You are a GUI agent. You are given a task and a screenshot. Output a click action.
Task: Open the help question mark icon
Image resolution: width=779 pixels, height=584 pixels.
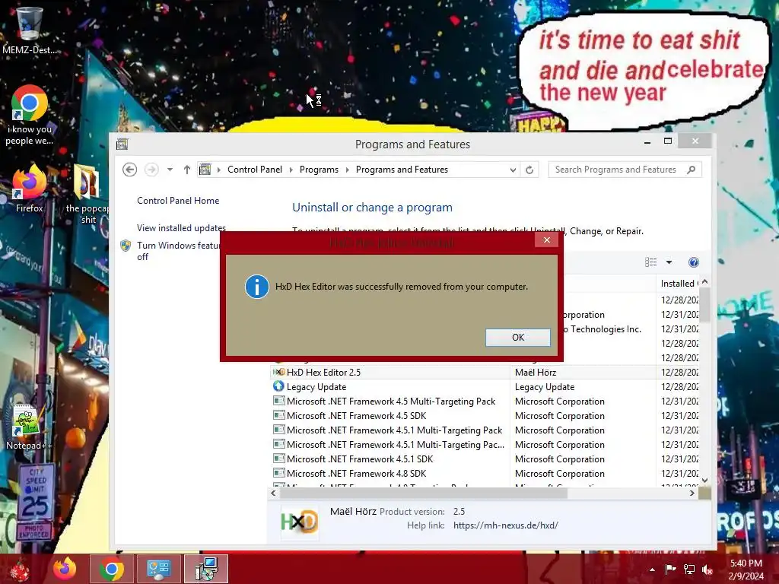pyautogui.click(x=694, y=262)
